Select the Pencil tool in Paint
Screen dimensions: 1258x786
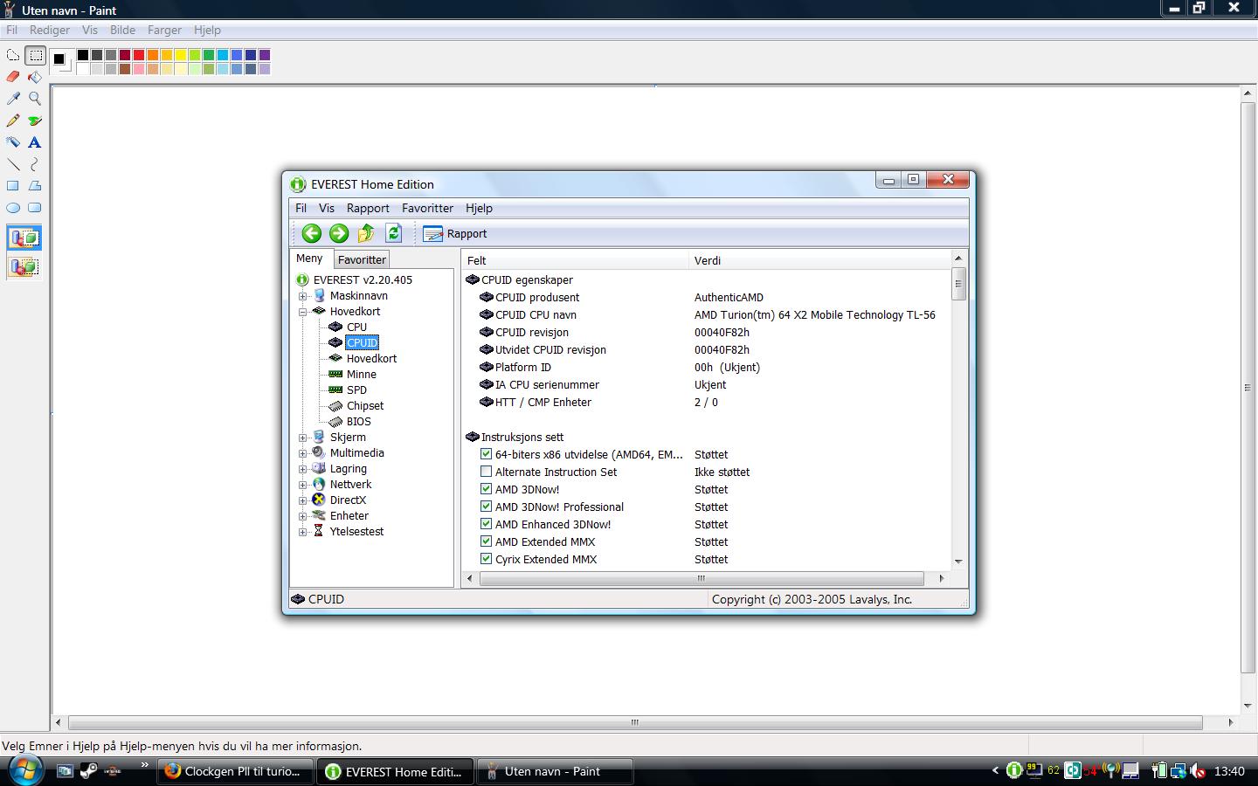pos(13,121)
